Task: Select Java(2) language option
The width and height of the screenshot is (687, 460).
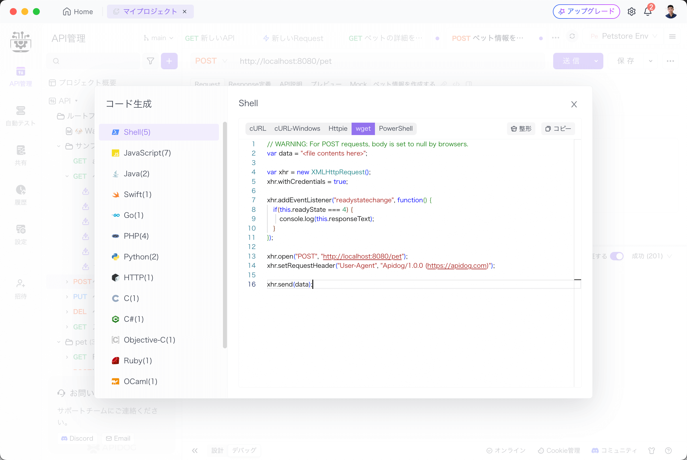Action: point(159,174)
